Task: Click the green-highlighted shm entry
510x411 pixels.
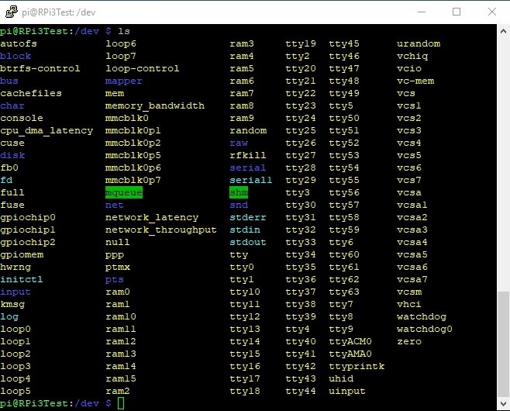Action: click(x=239, y=192)
